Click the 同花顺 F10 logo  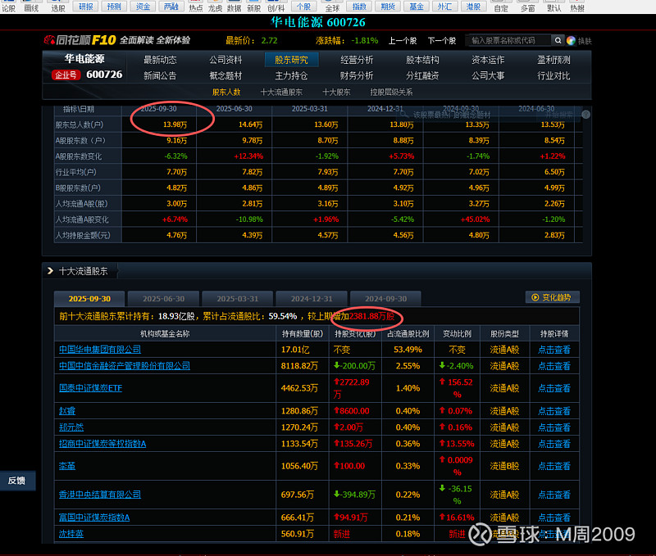[x=80, y=40]
